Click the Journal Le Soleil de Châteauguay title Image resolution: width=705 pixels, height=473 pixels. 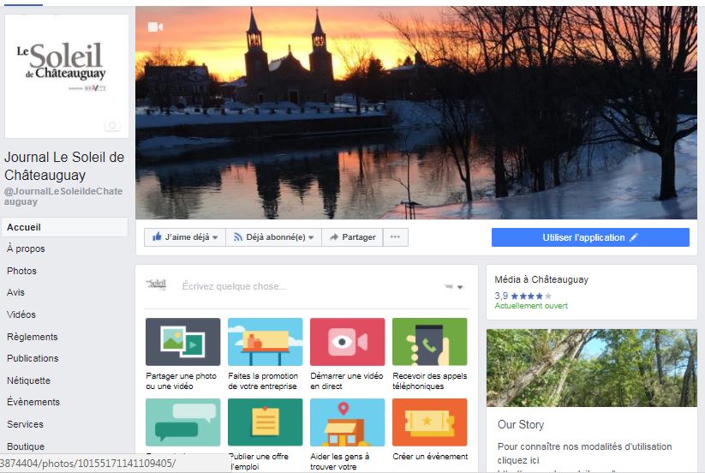[x=64, y=166]
